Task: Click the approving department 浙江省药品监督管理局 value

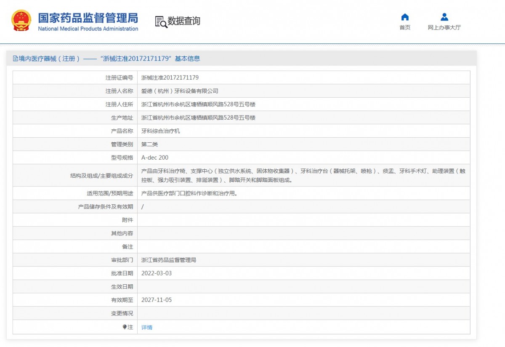Action: point(169,260)
